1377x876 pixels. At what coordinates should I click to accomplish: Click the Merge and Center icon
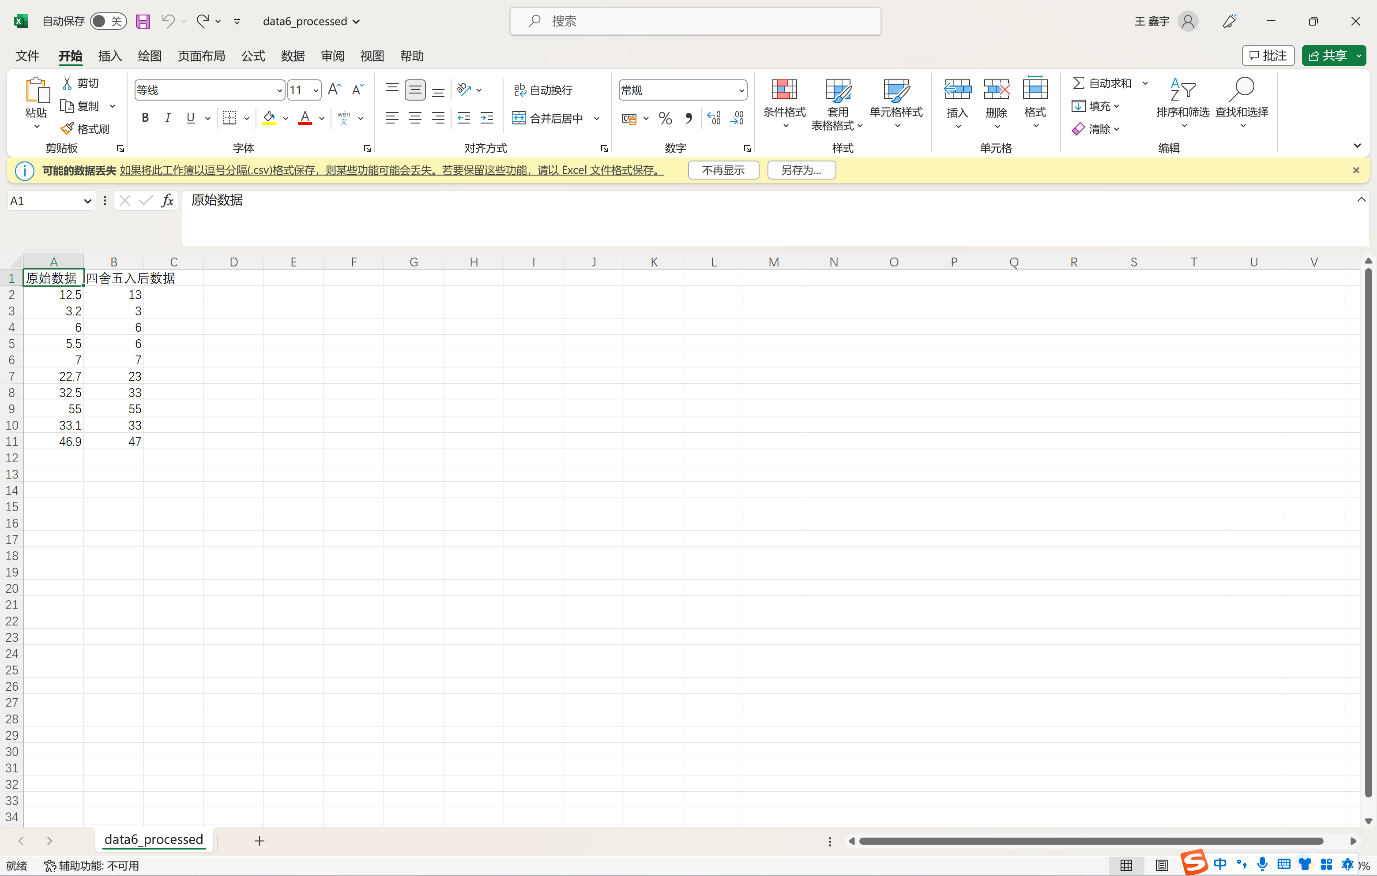pyautogui.click(x=519, y=118)
